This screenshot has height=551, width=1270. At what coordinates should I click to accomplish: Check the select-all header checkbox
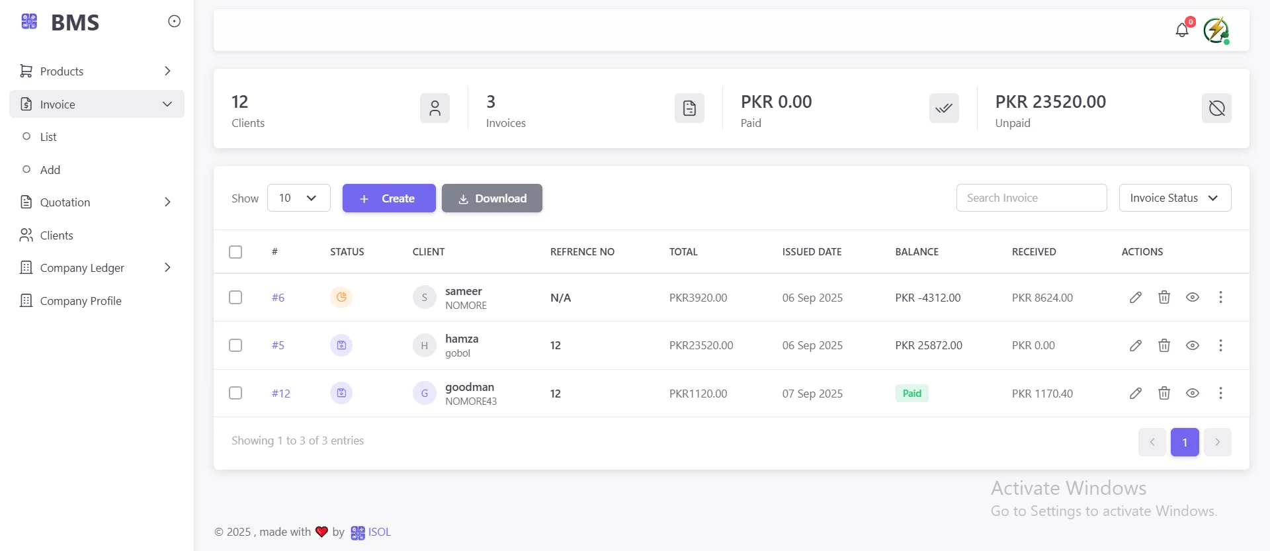(x=235, y=252)
